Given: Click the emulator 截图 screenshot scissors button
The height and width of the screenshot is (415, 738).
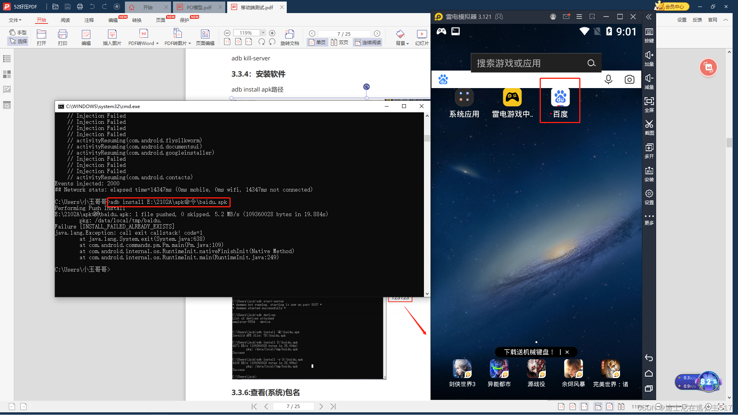Looking at the screenshot, I should click(649, 128).
